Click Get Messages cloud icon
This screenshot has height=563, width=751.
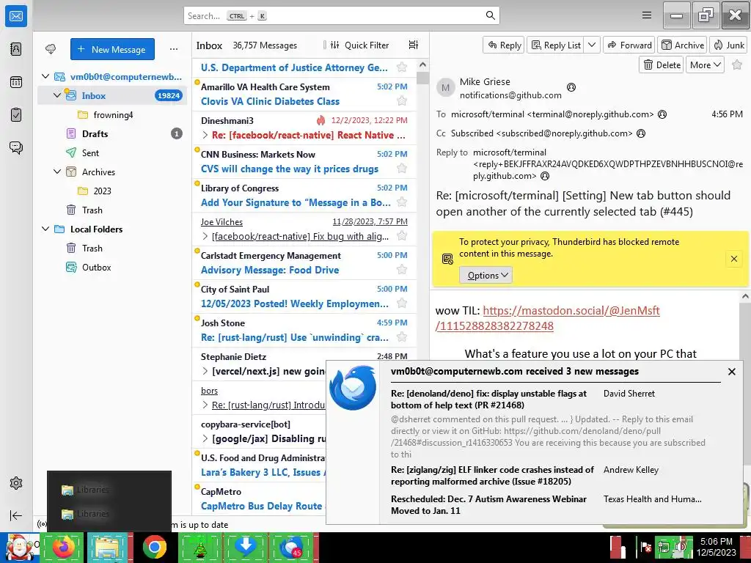pos(51,49)
